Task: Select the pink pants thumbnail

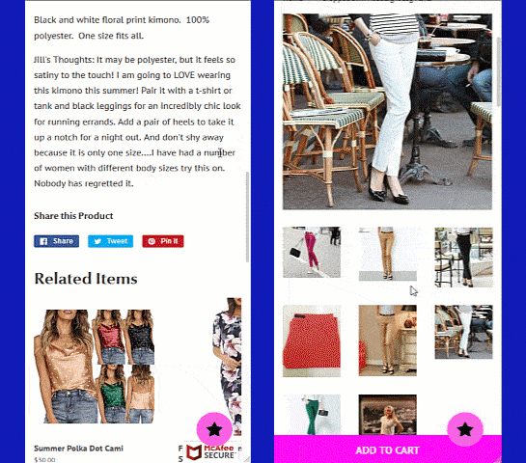Action: [312, 252]
